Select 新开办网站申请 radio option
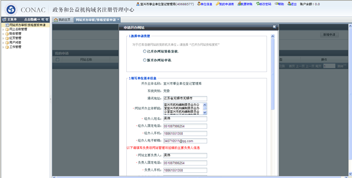This screenshot has width=352, height=178. tap(144, 60)
